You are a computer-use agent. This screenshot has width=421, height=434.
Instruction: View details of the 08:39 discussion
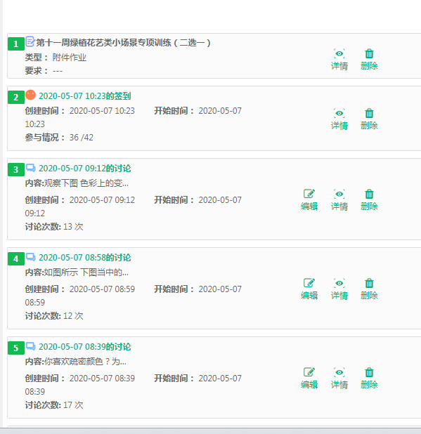point(339,379)
